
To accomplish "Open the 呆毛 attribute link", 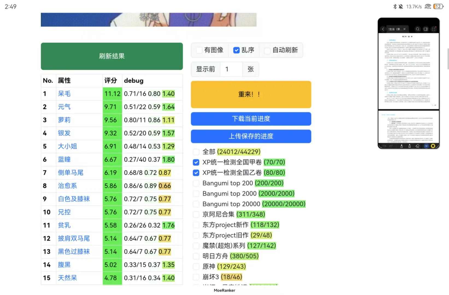I will coord(64,94).
